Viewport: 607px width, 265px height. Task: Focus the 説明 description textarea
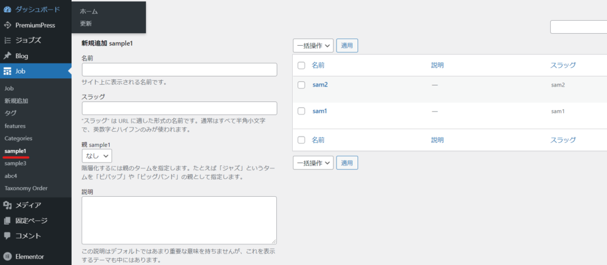(179, 220)
